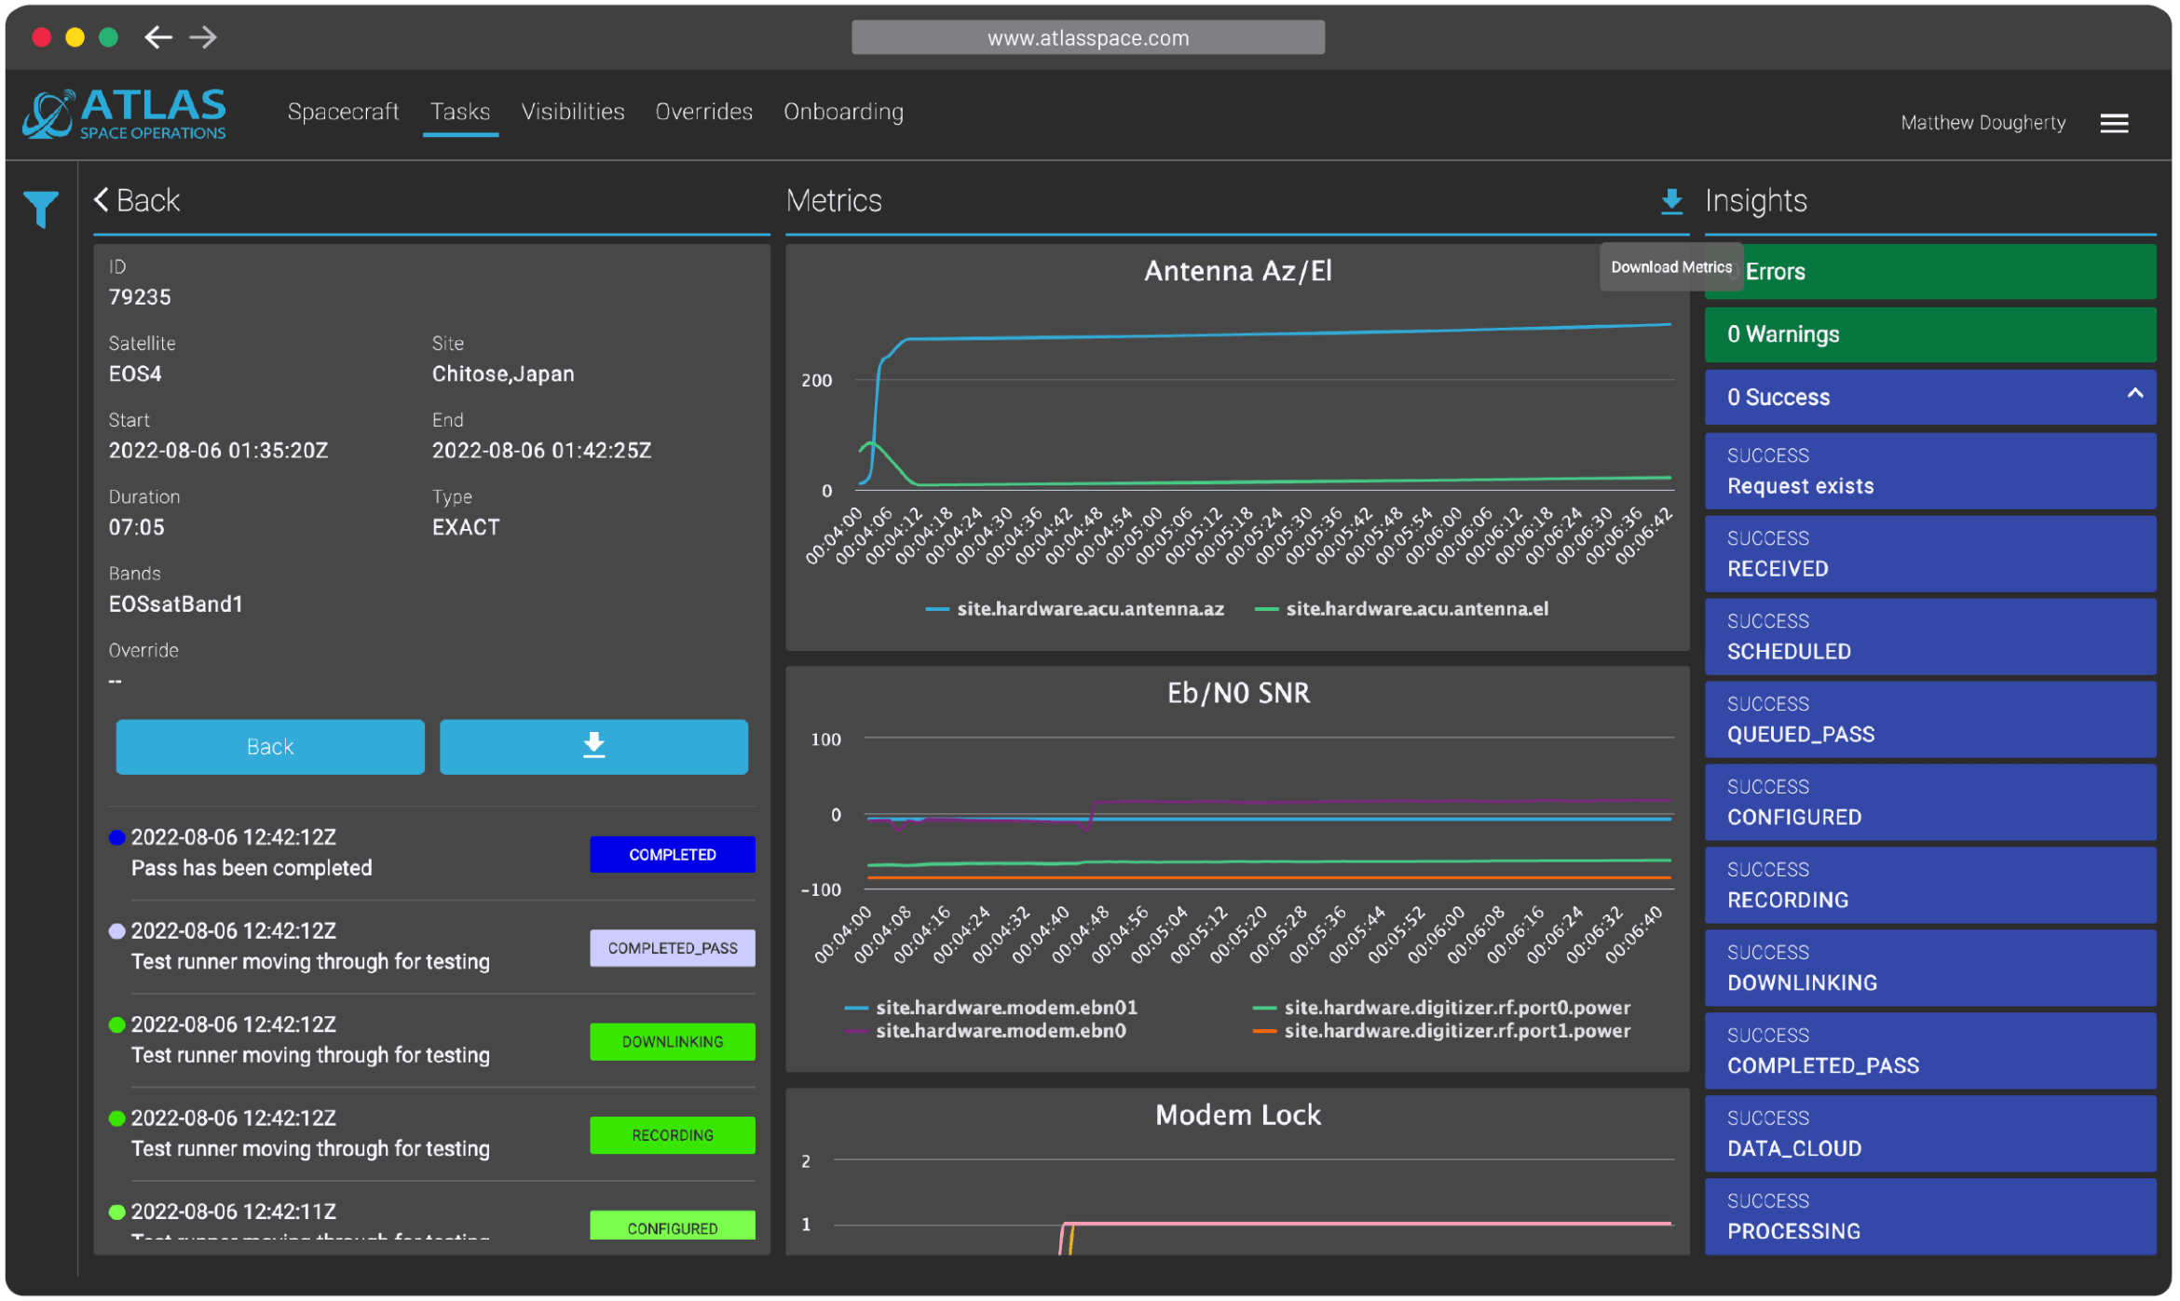Click the download icon beside the Back button
2180x1301 pixels.
pyautogui.click(x=593, y=746)
